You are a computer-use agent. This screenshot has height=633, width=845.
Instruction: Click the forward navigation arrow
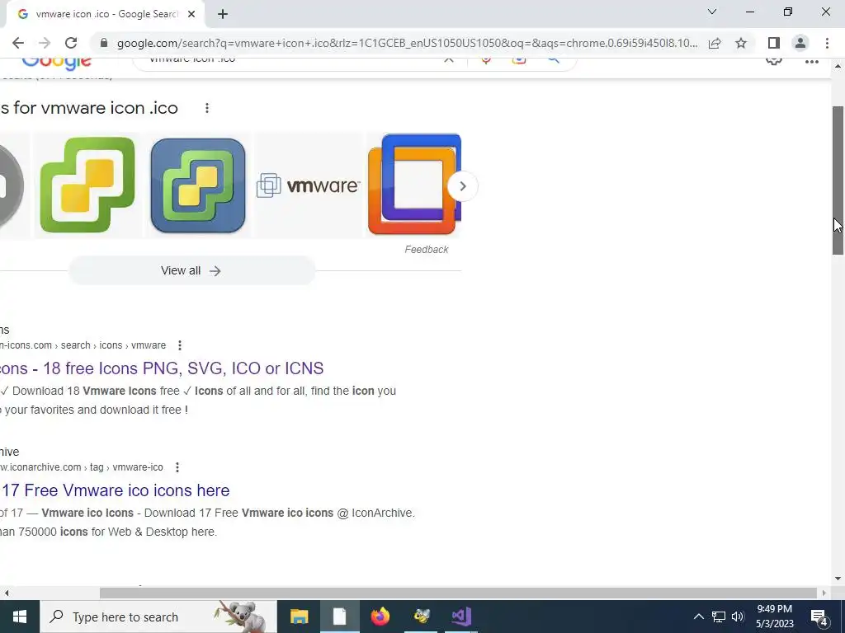[45, 43]
